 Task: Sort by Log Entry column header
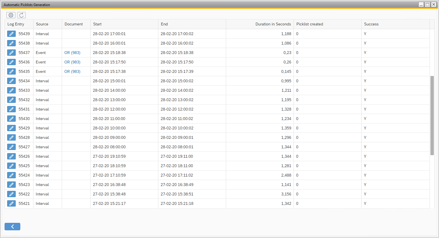coord(16,24)
